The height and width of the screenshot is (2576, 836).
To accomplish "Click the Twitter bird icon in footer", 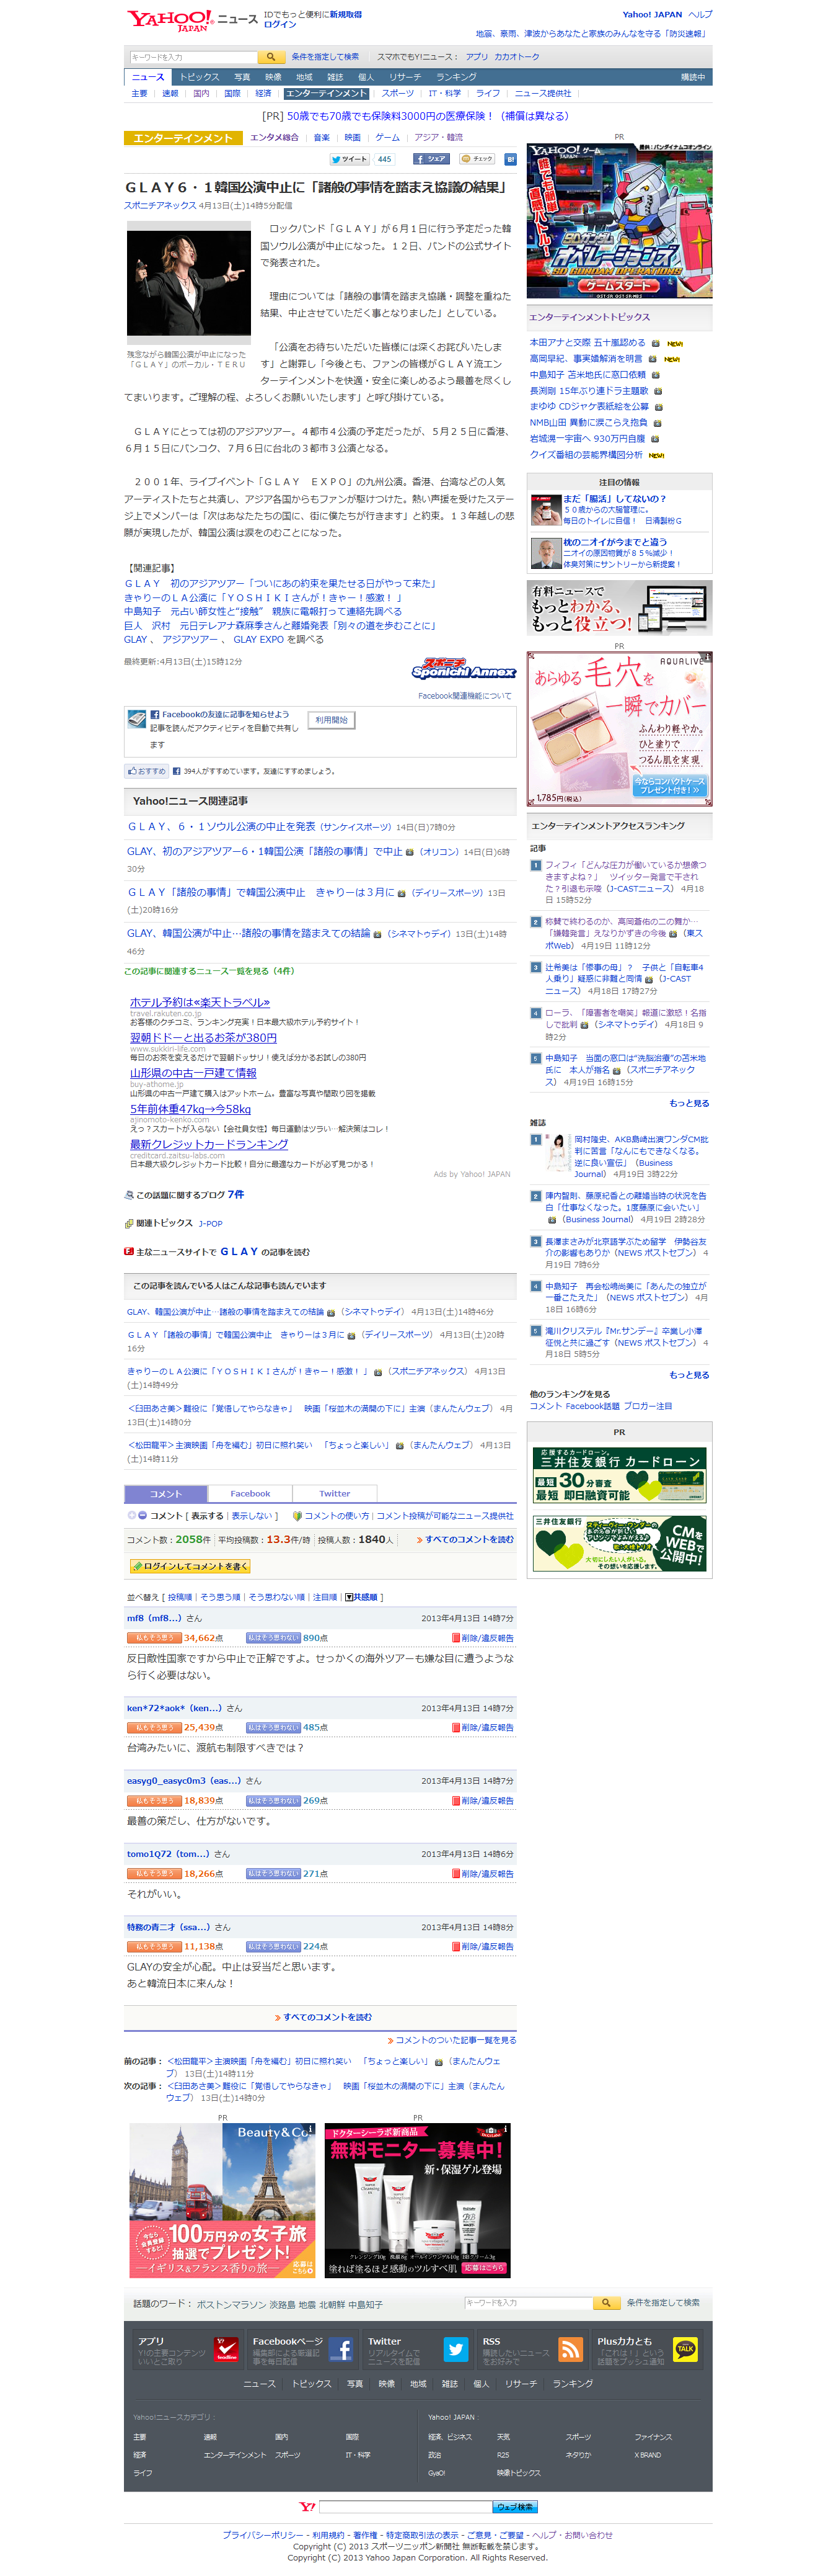I will click(455, 2349).
